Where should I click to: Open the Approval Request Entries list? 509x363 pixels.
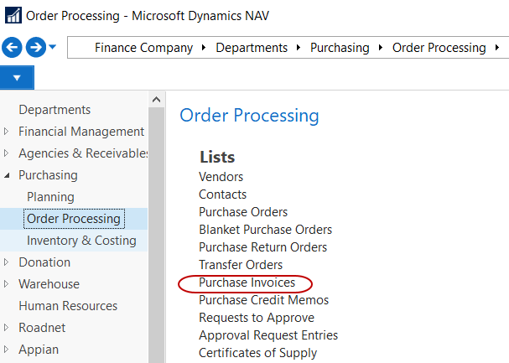click(268, 335)
